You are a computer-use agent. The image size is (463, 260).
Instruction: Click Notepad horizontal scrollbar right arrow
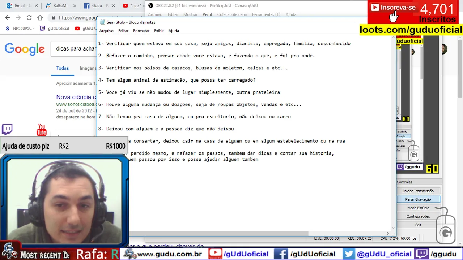click(387, 233)
